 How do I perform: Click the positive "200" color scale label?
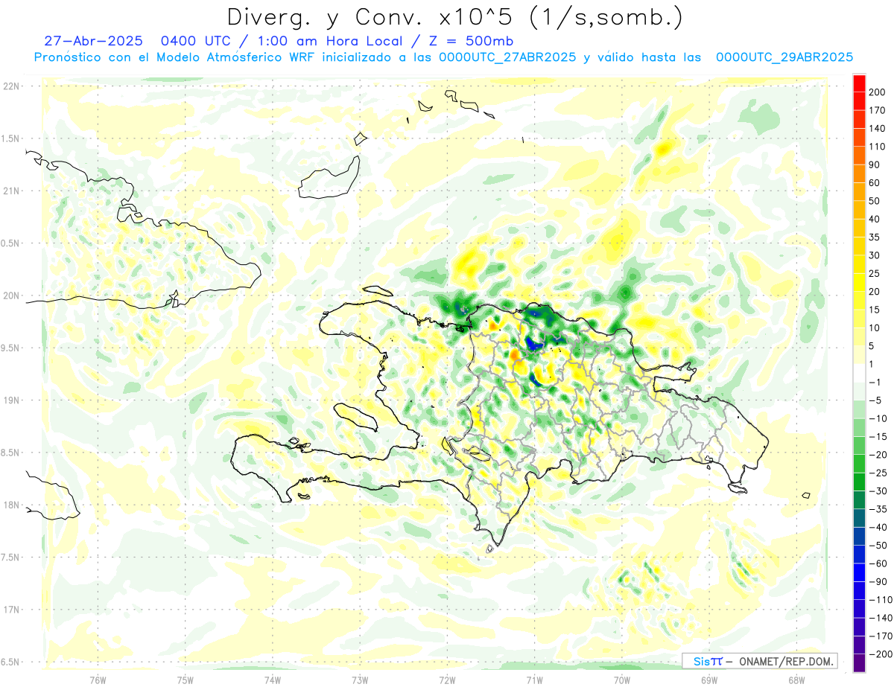(878, 92)
